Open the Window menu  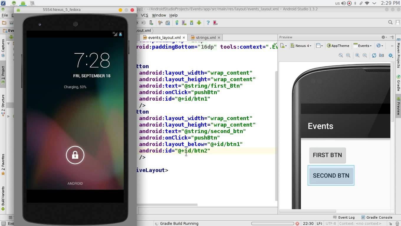(x=159, y=15)
